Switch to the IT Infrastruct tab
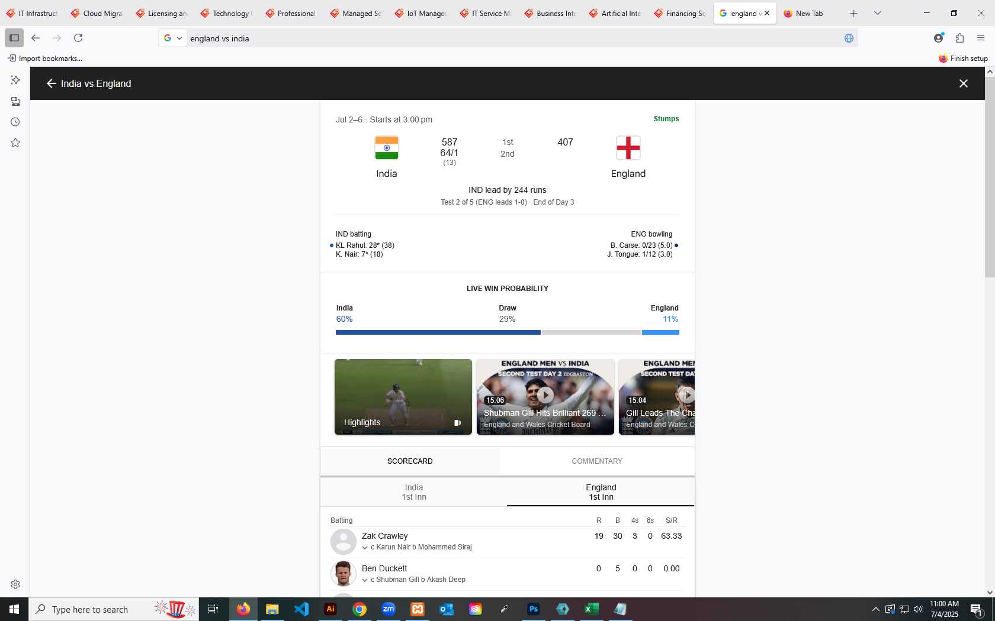The image size is (995, 621). coord(32,13)
